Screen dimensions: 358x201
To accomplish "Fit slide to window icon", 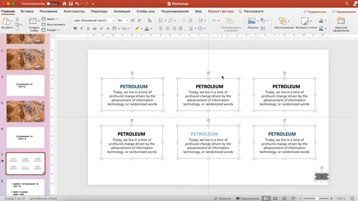I will tap(352, 199).
